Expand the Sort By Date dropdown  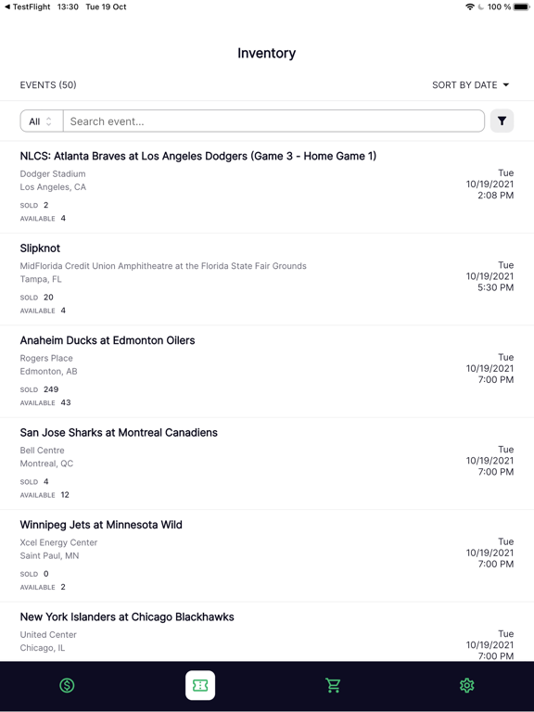coord(470,85)
